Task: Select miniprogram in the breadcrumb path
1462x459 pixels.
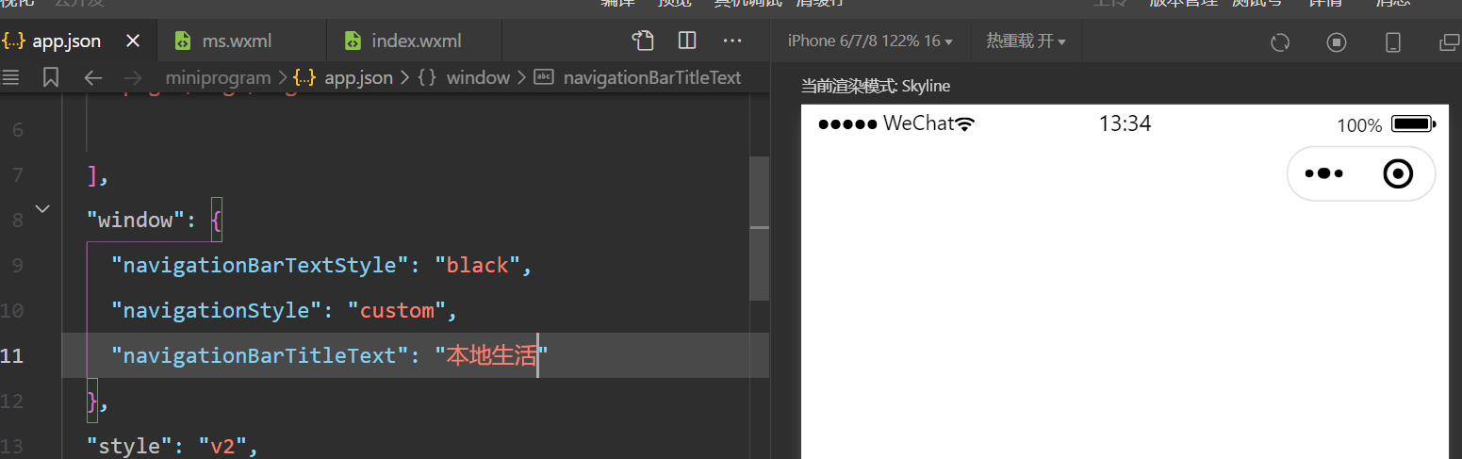Action: (x=218, y=77)
